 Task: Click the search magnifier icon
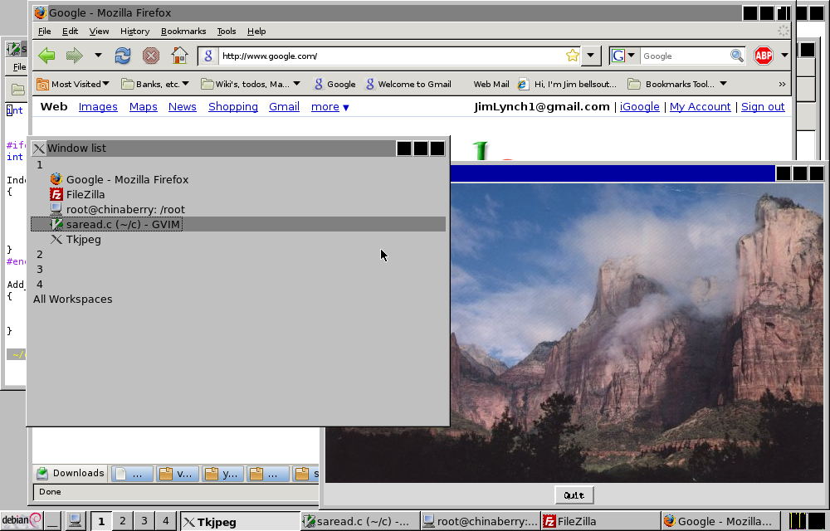point(736,56)
